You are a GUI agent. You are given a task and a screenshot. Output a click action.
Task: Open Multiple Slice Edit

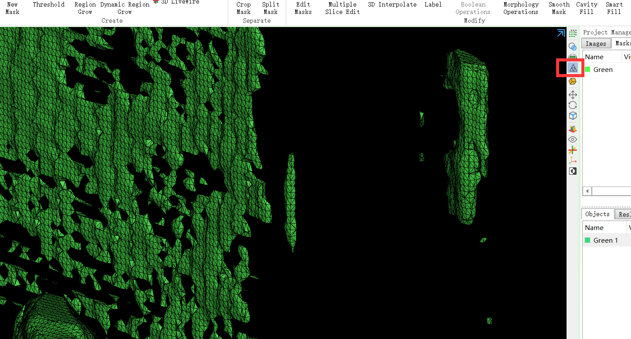click(343, 8)
